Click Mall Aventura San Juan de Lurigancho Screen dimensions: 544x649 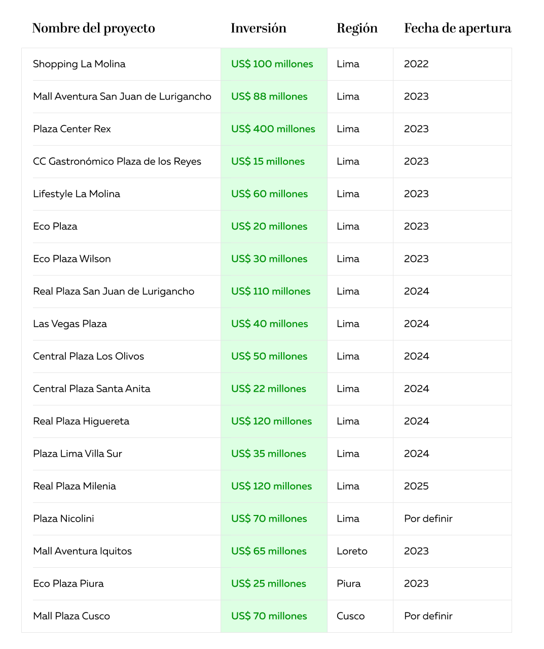pos(122,96)
